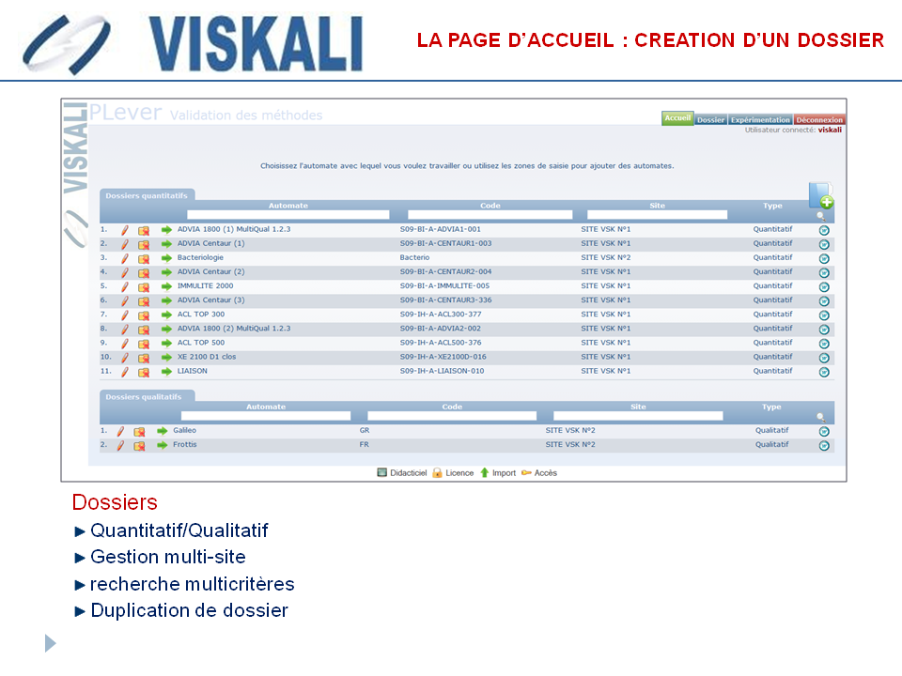Click the Automate filter field in Dossiers qualitatifs
The width and height of the screenshot is (902, 676).
coord(266,416)
